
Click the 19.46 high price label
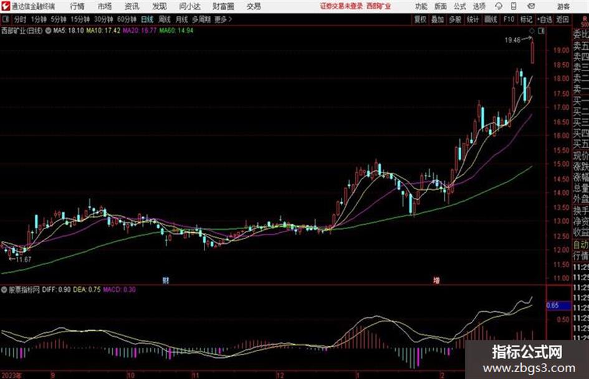tap(513, 40)
